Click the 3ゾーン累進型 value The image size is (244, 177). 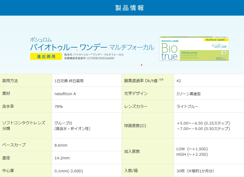[188, 94]
